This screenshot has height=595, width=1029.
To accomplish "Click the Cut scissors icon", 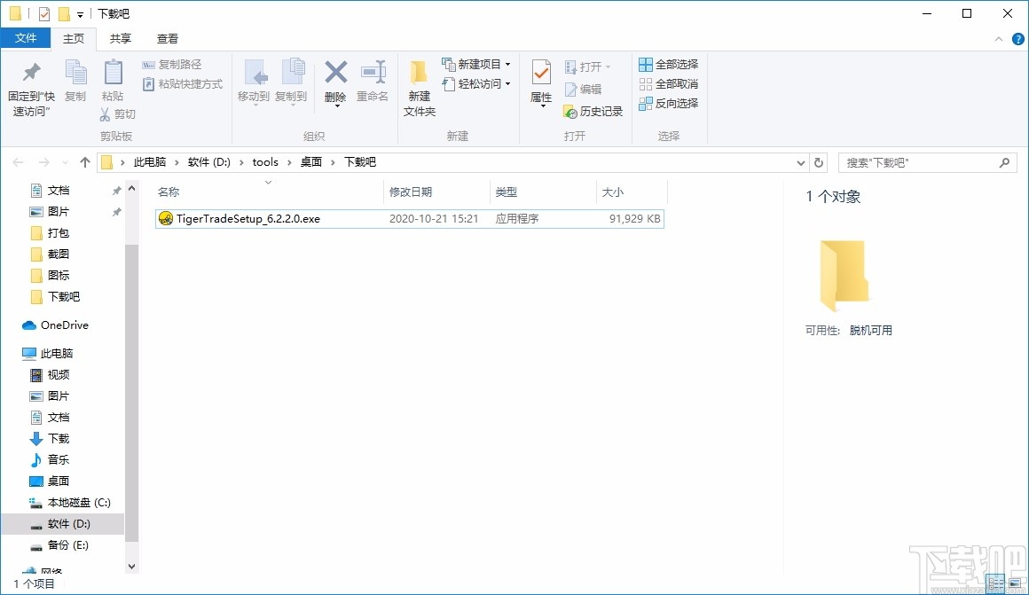I will coord(105,114).
